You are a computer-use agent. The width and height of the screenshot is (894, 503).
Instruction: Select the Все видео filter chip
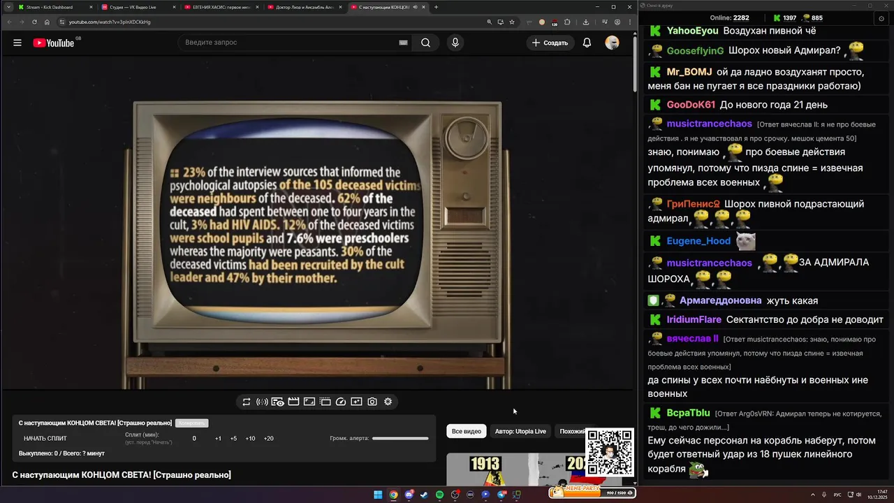tap(467, 432)
